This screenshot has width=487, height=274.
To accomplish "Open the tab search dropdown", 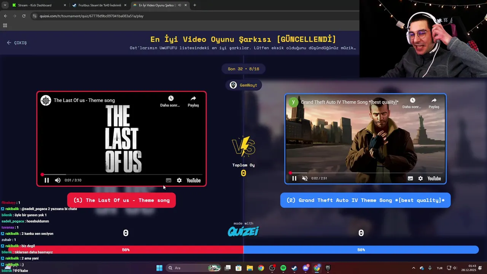I will 5,5.
